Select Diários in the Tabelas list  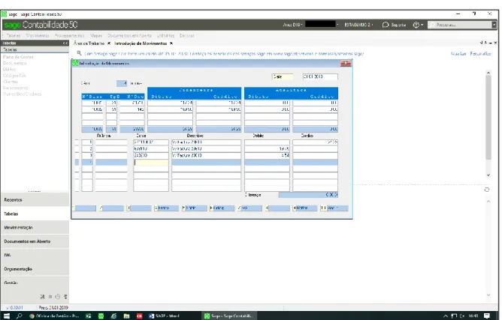9,69
